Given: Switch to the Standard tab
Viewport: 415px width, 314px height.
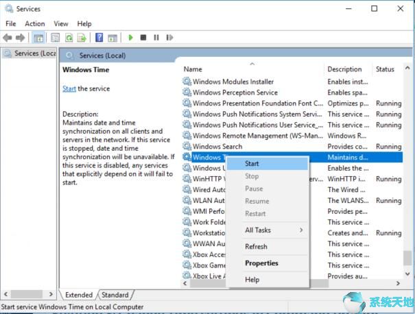Looking at the screenshot, I should [x=115, y=295].
